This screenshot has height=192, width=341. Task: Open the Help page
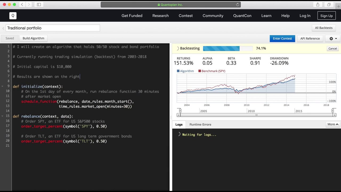pos(285,16)
